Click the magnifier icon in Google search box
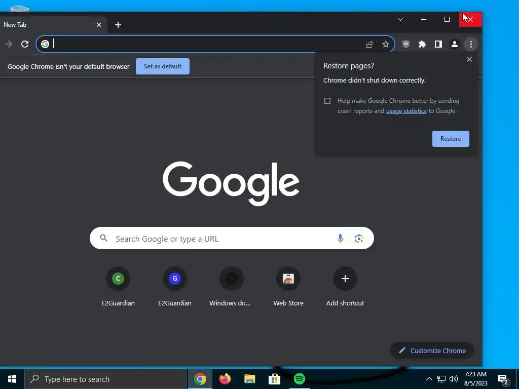Screen dimensions: 519x389 (x=103, y=238)
